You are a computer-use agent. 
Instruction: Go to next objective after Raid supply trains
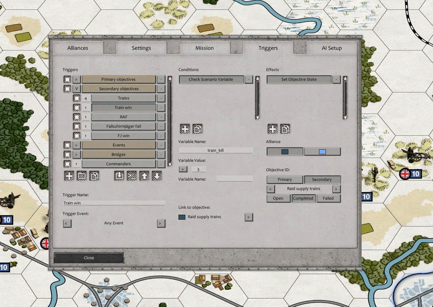336,189
